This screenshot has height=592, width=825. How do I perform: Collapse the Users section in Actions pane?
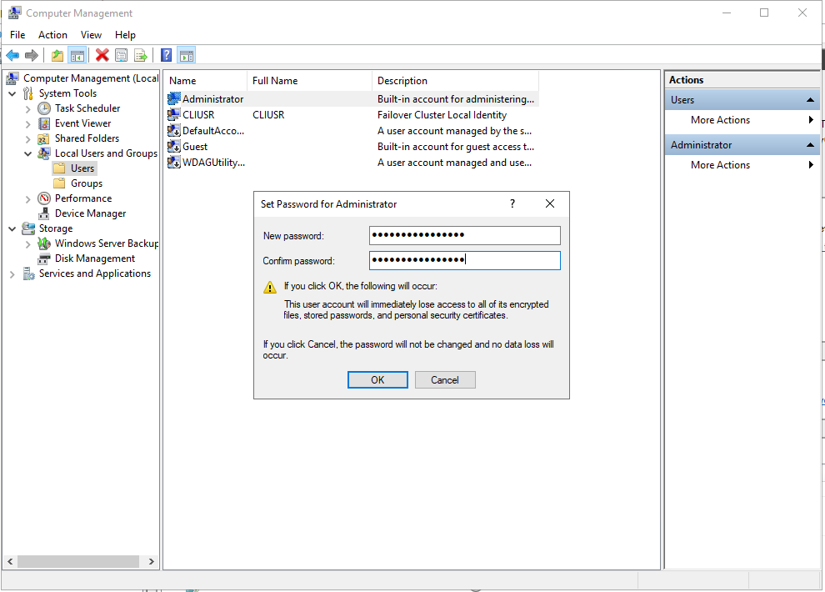(x=811, y=100)
